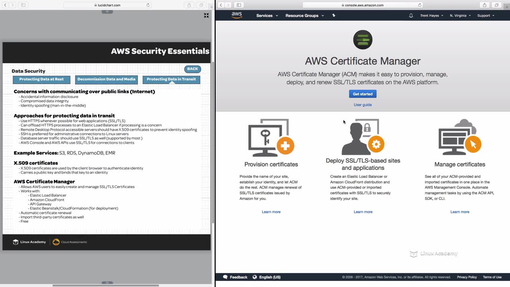Open Learn more under Deploy SSL/TLS-based sites

[363, 212]
